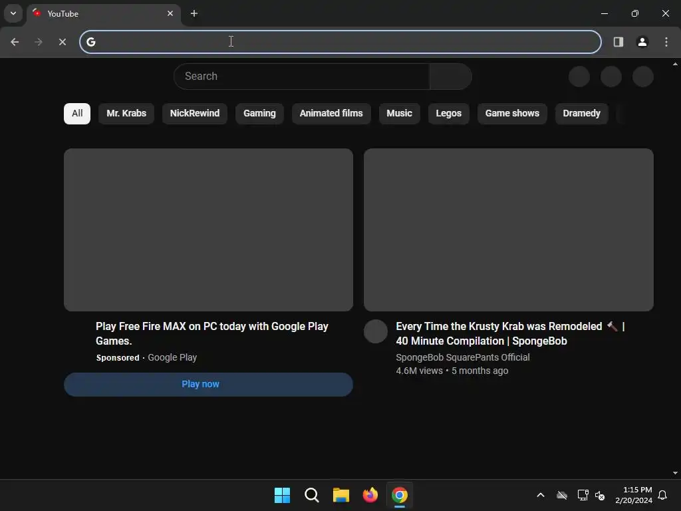Toggle the Chrome side panel
681x511 pixels.
(x=618, y=42)
